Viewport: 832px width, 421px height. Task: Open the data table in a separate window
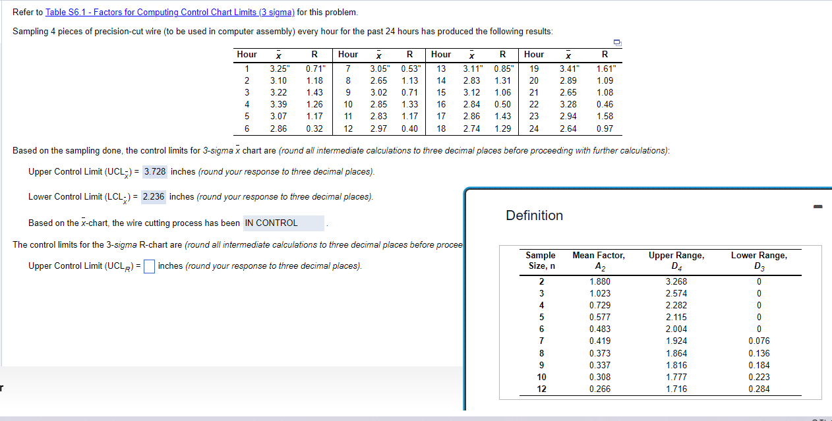(x=617, y=42)
